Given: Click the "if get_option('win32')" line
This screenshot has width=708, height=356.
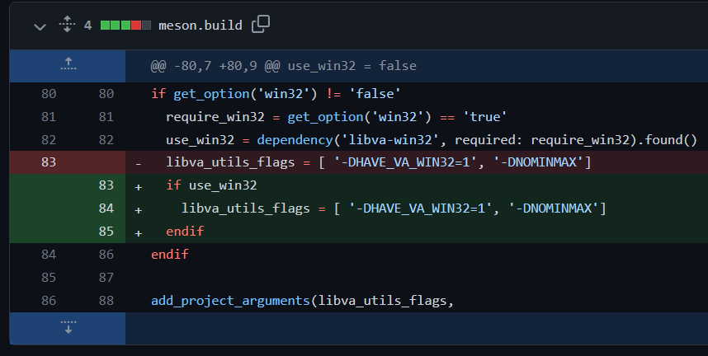Looking at the screenshot, I should click(276, 94).
